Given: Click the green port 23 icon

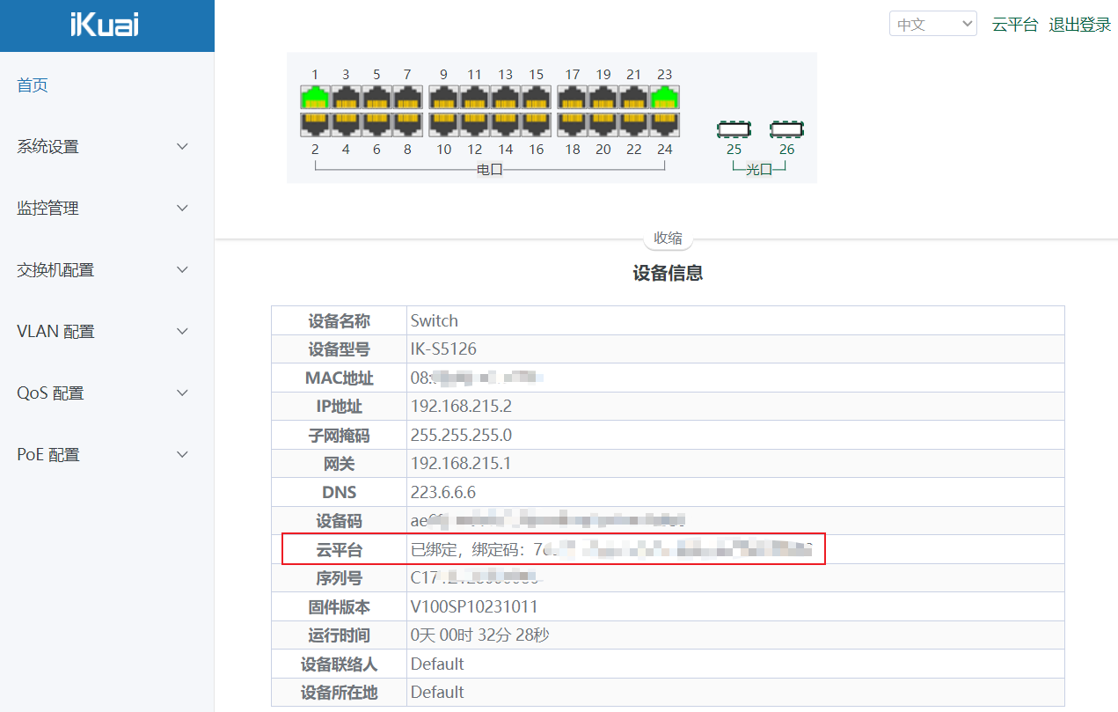Looking at the screenshot, I should point(665,97).
